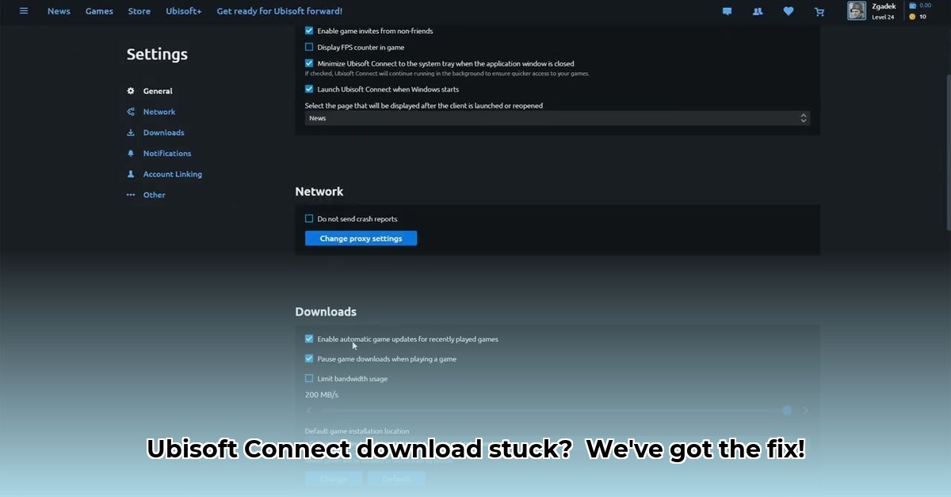Switch to the Store tab
951x497 pixels.
coord(139,11)
